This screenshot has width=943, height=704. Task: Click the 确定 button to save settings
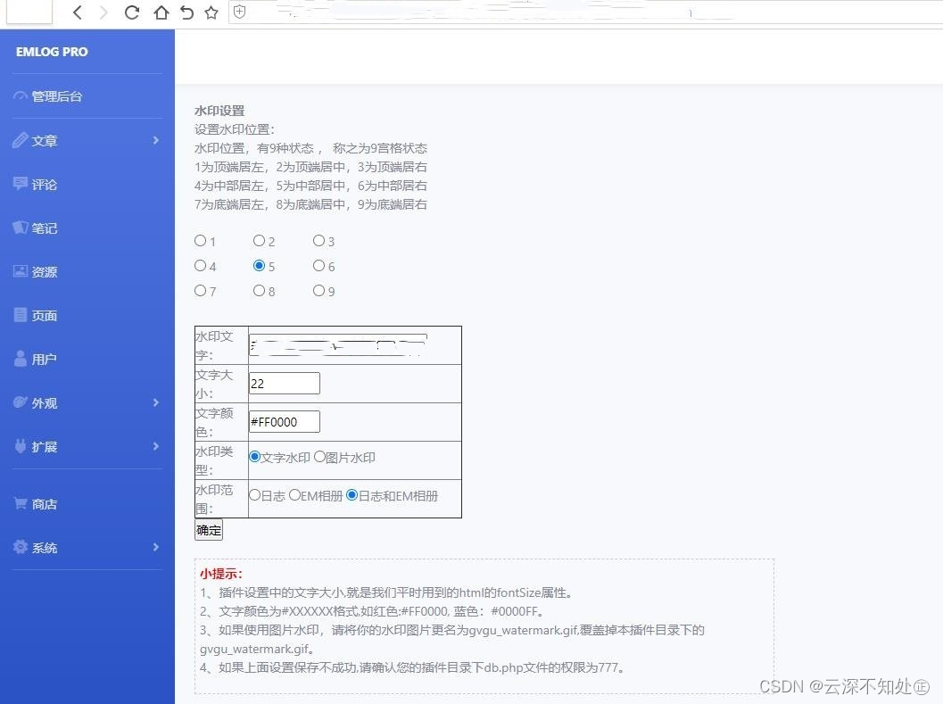208,529
